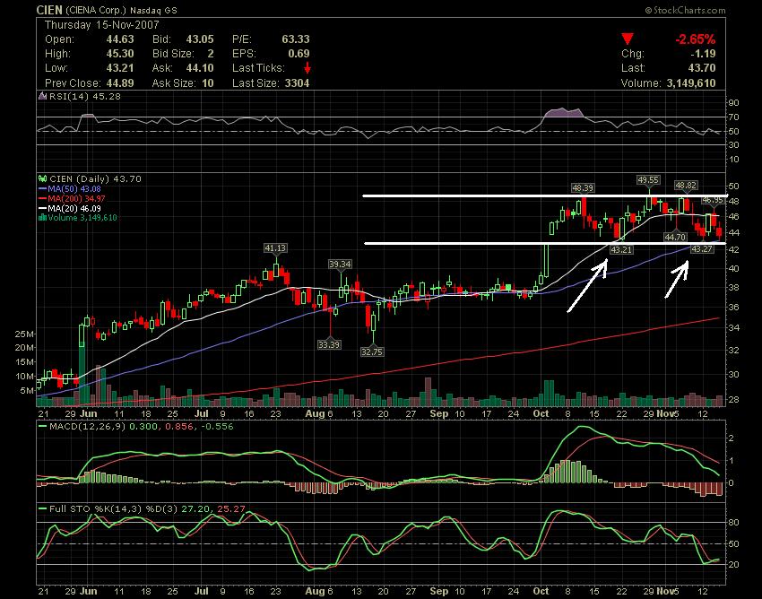Click the EPS value 0.69
This screenshot has width=762, height=599.
299,54
